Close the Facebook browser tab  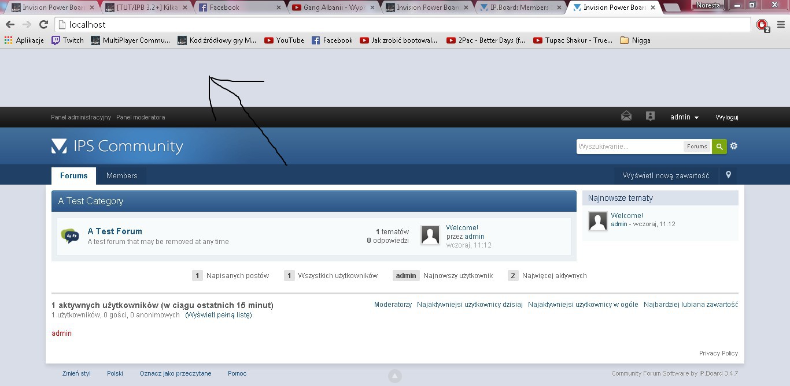click(x=279, y=8)
